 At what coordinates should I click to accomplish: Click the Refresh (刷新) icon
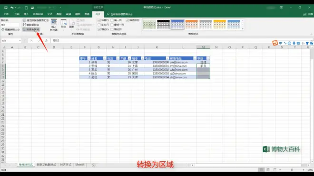click(72, 25)
